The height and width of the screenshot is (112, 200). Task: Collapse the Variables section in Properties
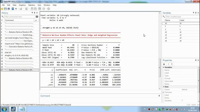163,67
